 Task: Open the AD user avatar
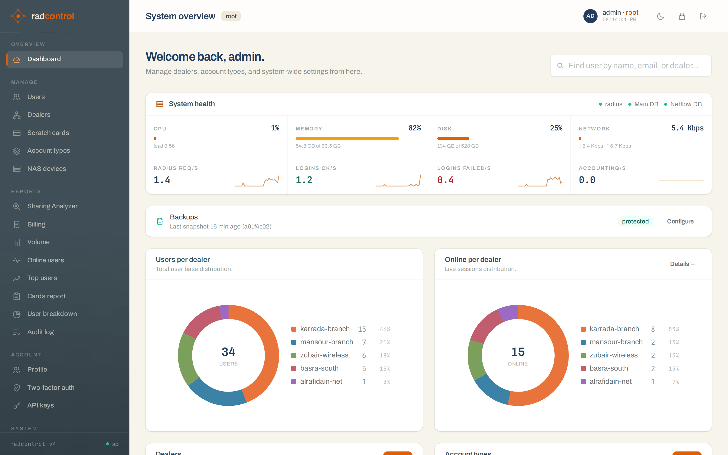click(590, 16)
